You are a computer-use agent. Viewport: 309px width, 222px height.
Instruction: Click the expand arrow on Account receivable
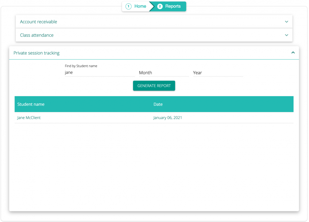click(286, 22)
